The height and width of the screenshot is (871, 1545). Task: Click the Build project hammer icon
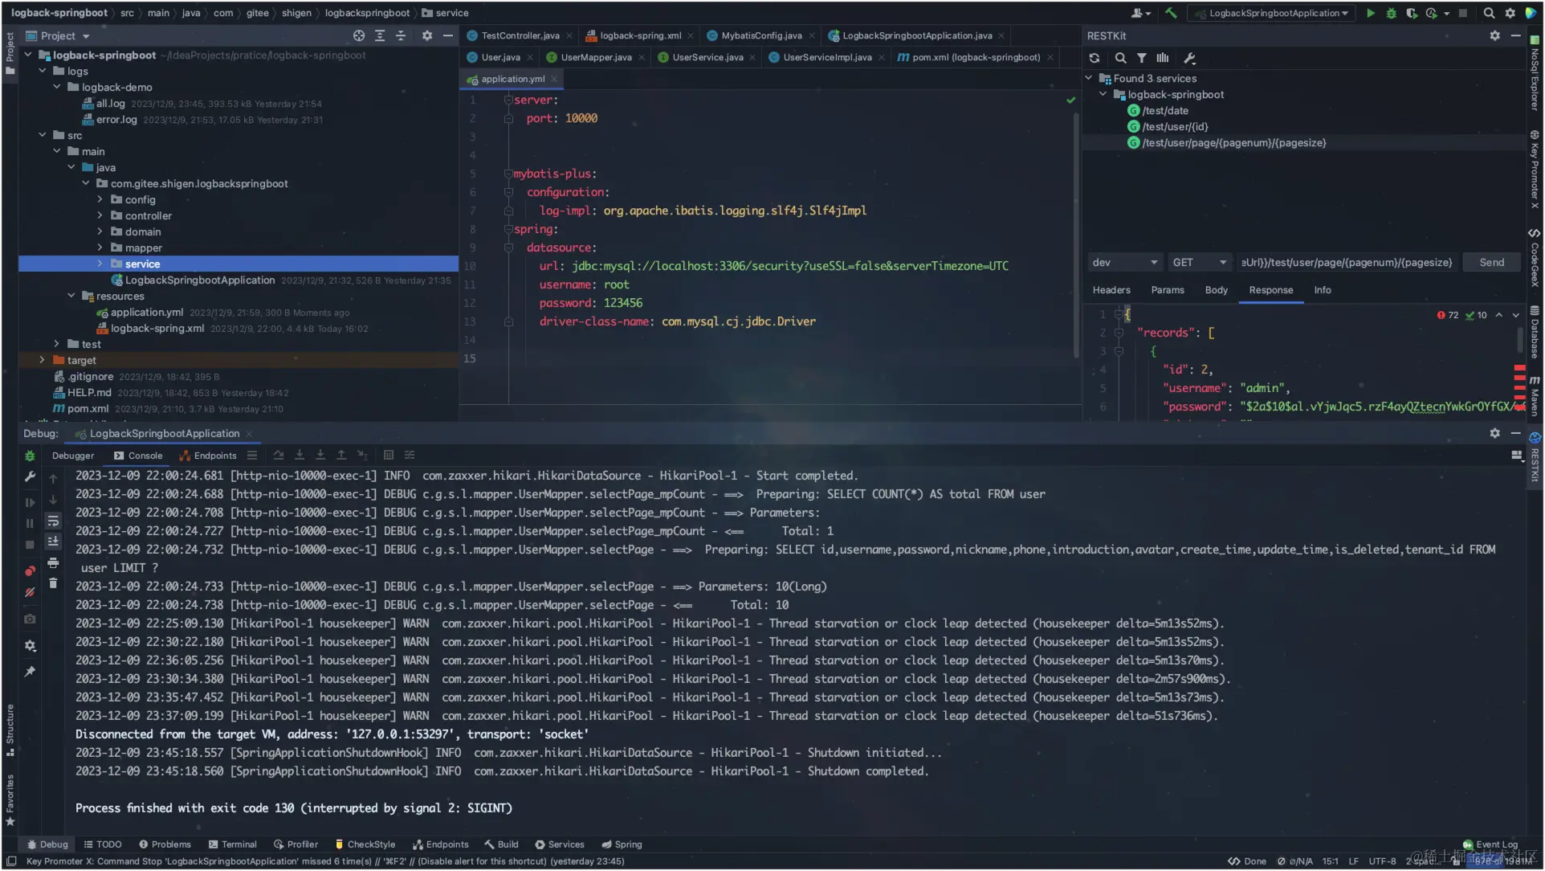(x=1172, y=13)
